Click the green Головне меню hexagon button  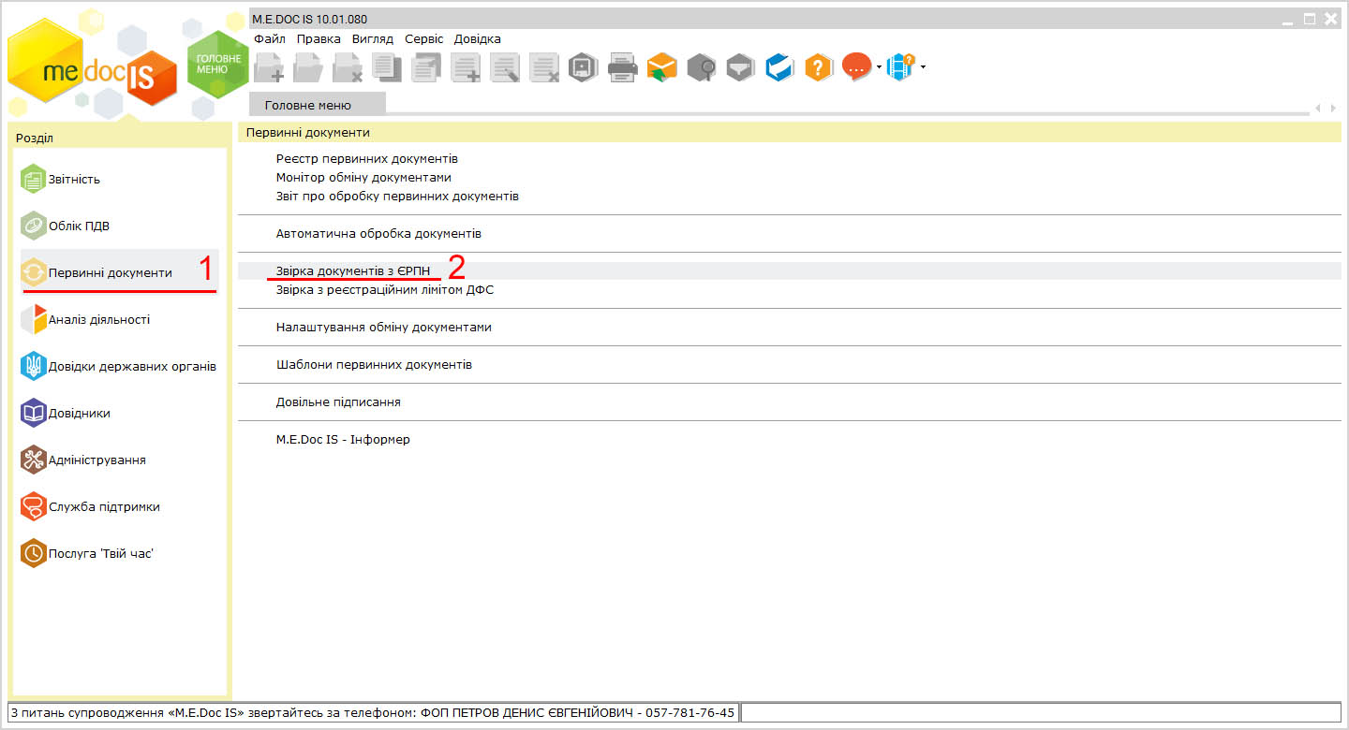click(x=218, y=64)
